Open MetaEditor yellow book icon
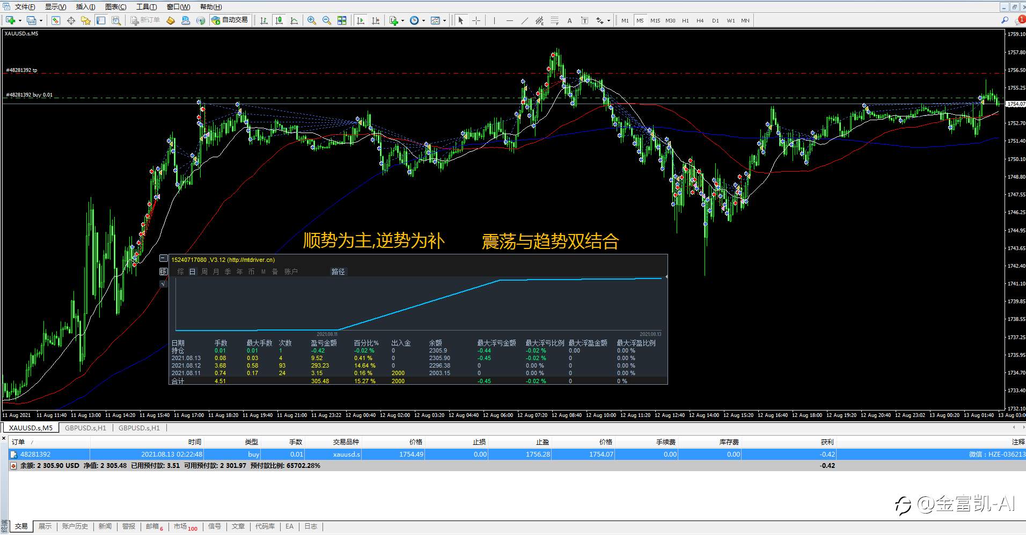The height and width of the screenshot is (535, 1026). 171,20
